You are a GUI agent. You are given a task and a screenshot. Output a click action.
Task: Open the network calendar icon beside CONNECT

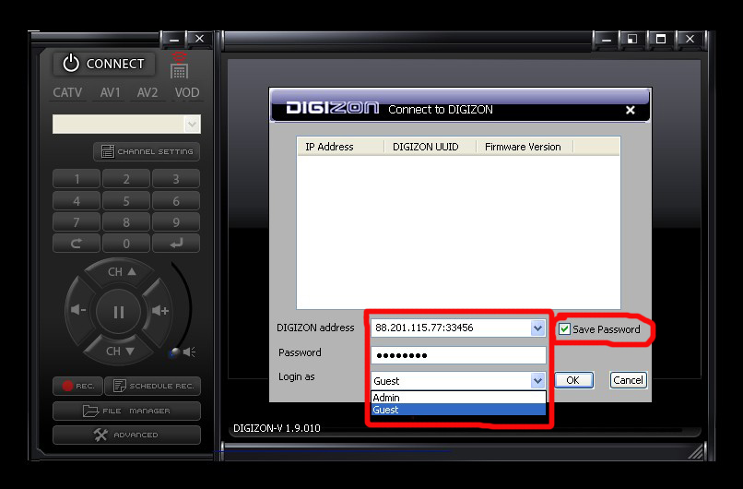click(179, 66)
